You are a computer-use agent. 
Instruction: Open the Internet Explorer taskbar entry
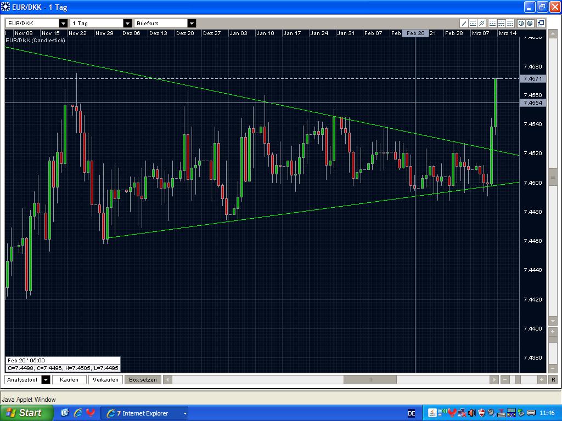tap(143, 413)
